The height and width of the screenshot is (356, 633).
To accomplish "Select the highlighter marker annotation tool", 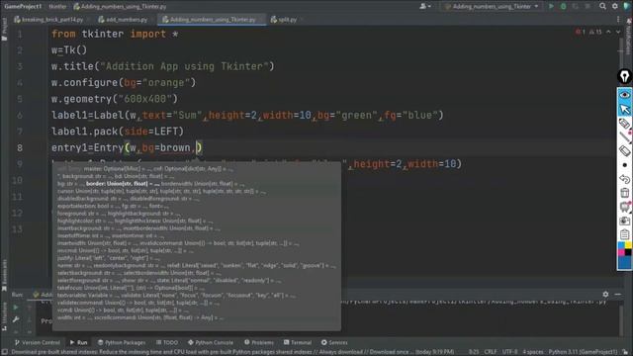I will click(624, 124).
